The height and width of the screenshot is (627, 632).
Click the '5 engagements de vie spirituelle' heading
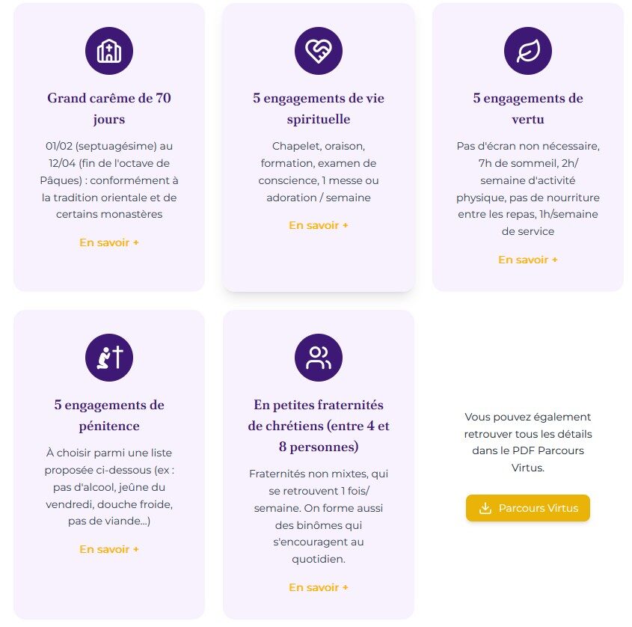(x=319, y=108)
